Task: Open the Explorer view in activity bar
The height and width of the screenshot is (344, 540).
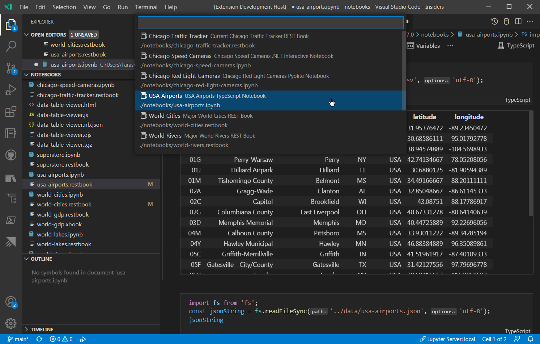Action: [x=11, y=25]
